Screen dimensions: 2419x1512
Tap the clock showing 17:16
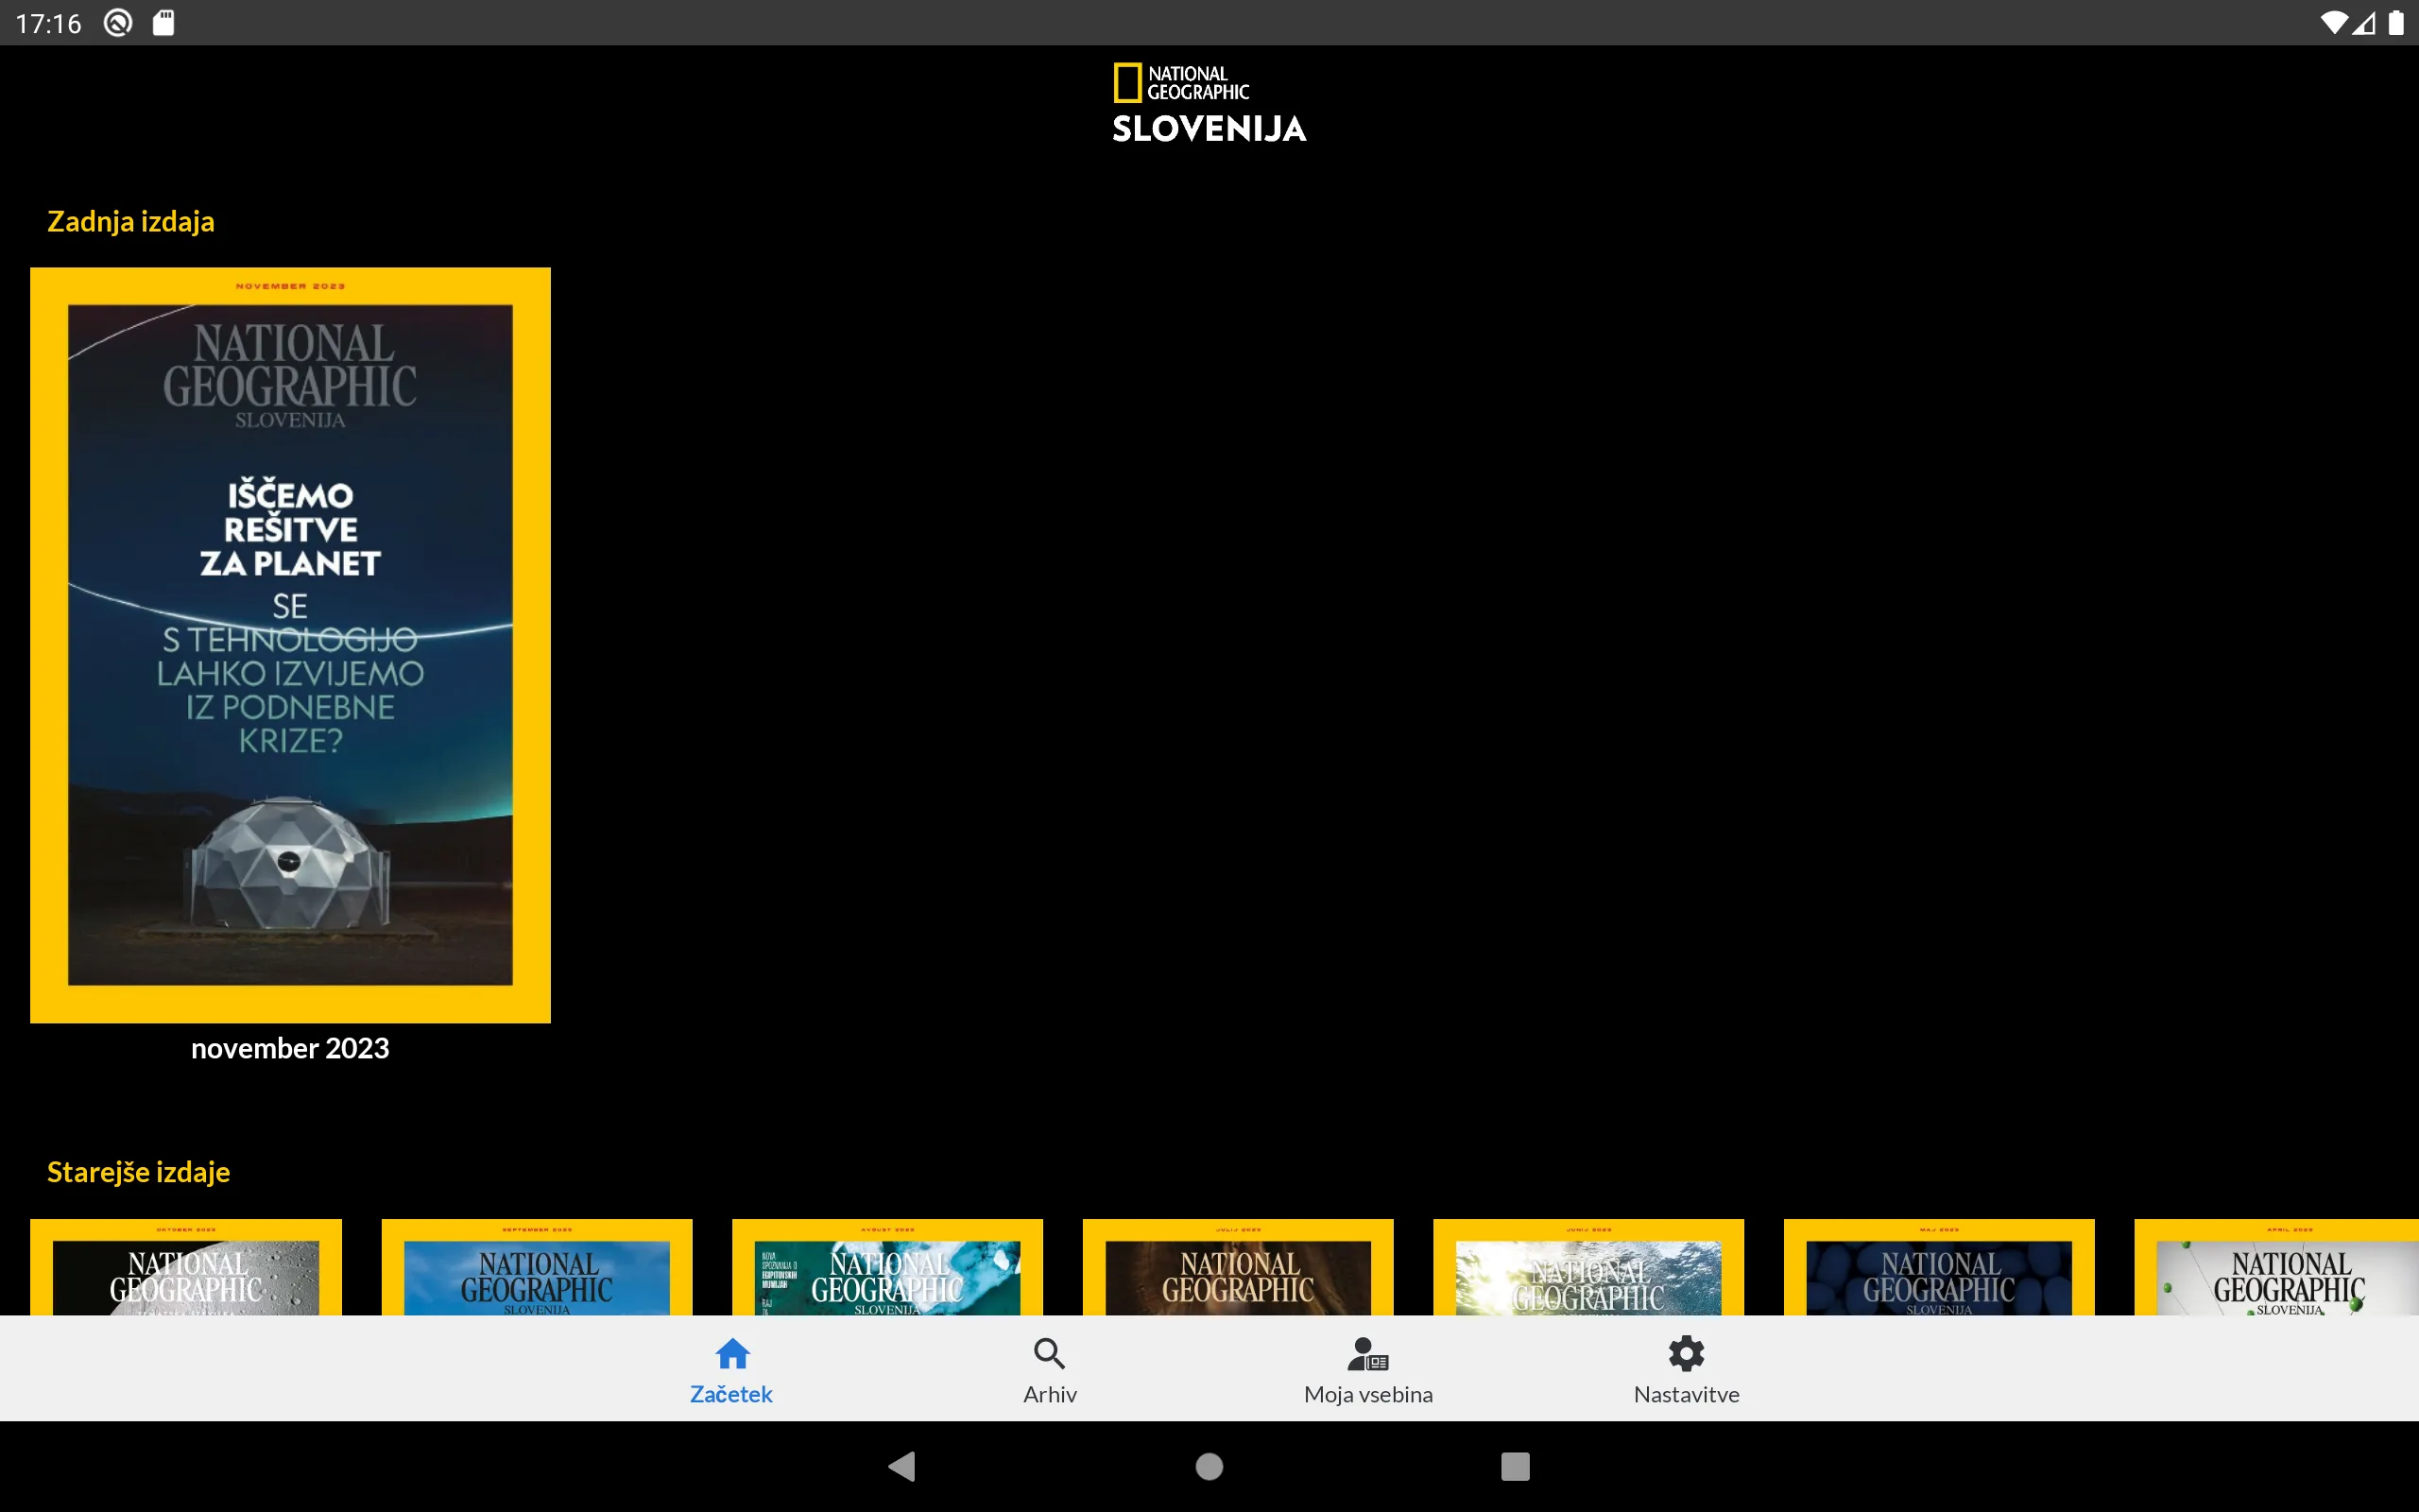[48, 23]
